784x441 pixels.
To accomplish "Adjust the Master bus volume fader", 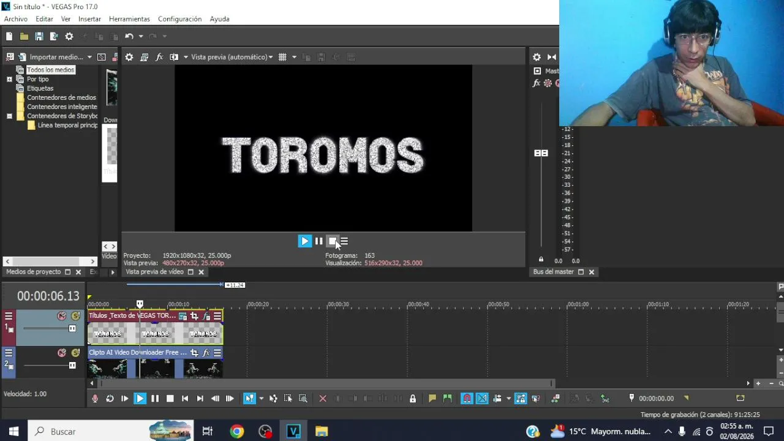I will [541, 153].
